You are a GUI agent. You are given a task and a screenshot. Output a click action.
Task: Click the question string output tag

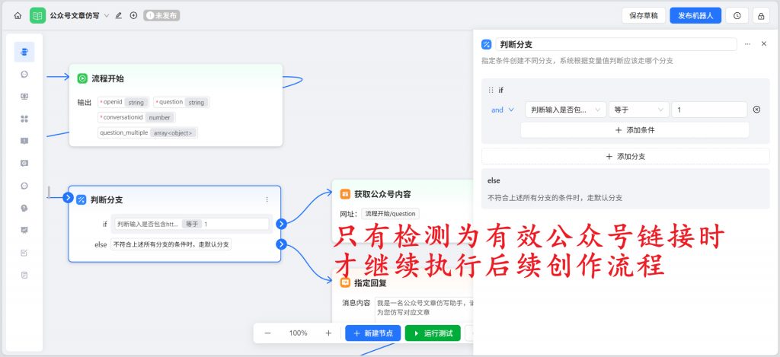(x=181, y=102)
